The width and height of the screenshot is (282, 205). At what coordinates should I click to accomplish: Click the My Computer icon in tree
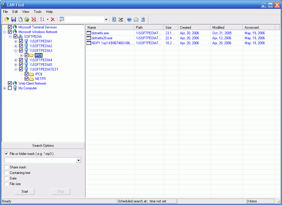click(15, 88)
